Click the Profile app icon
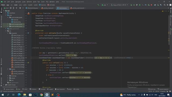This screenshot has height=97, width=172. click(x=146, y=5)
